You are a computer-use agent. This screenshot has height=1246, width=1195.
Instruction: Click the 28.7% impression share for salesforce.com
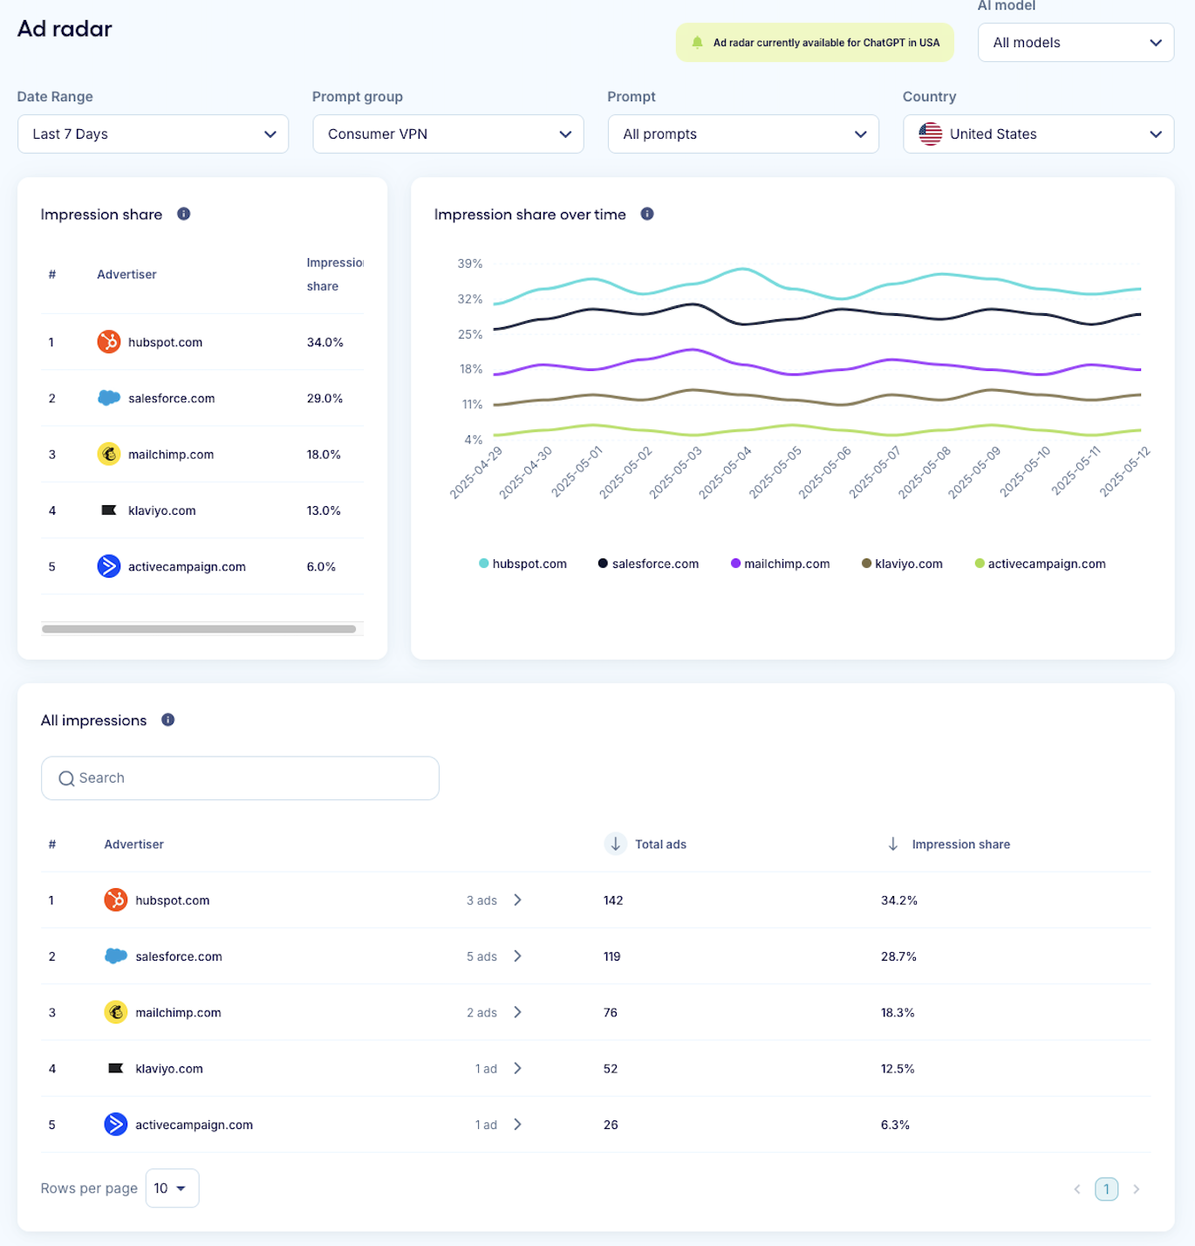coord(899,956)
